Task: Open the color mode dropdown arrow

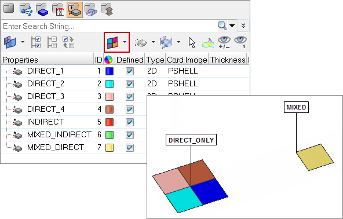Action: (125, 42)
